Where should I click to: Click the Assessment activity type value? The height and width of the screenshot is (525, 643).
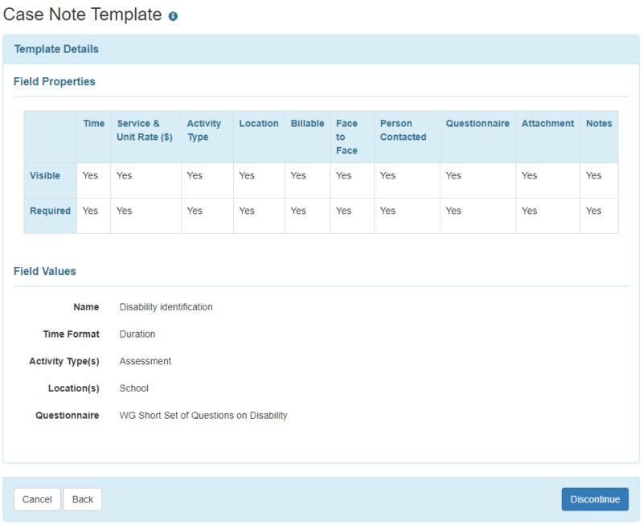click(x=145, y=361)
